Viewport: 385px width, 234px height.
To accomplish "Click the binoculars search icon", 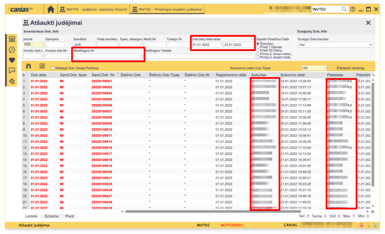I will 29,66.
